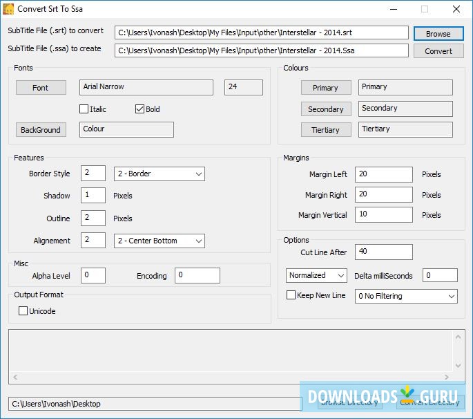Click the Encoding field
This screenshot has height=419, width=473.
pyautogui.click(x=197, y=275)
